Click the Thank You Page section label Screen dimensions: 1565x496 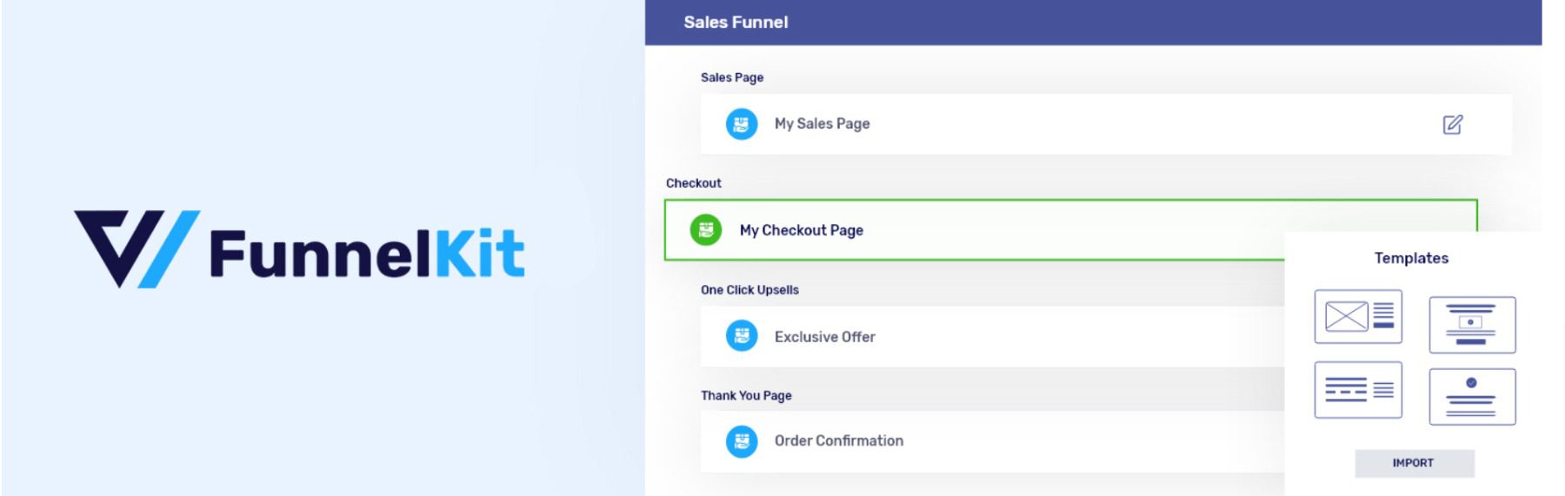coord(746,395)
